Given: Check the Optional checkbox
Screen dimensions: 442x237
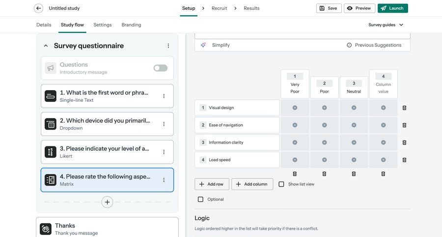Looking at the screenshot, I should [x=200, y=199].
